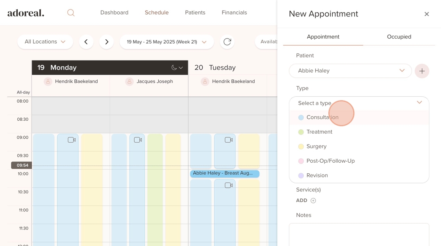Open the Financials menu
Image resolution: width=441 pixels, height=246 pixels.
click(234, 13)
